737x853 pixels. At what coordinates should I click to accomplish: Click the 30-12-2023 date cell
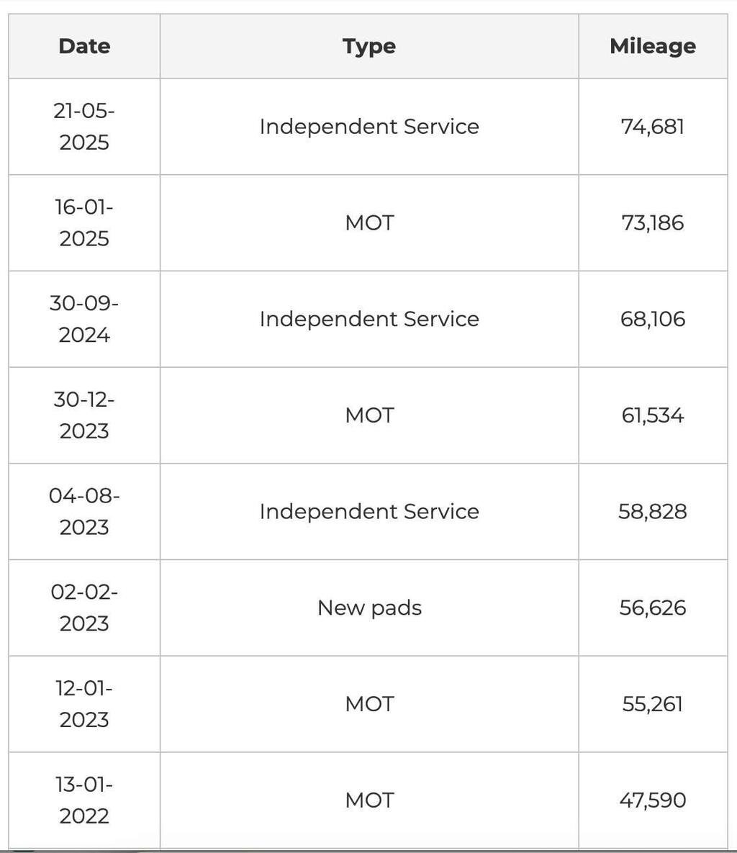click(84, 415)
